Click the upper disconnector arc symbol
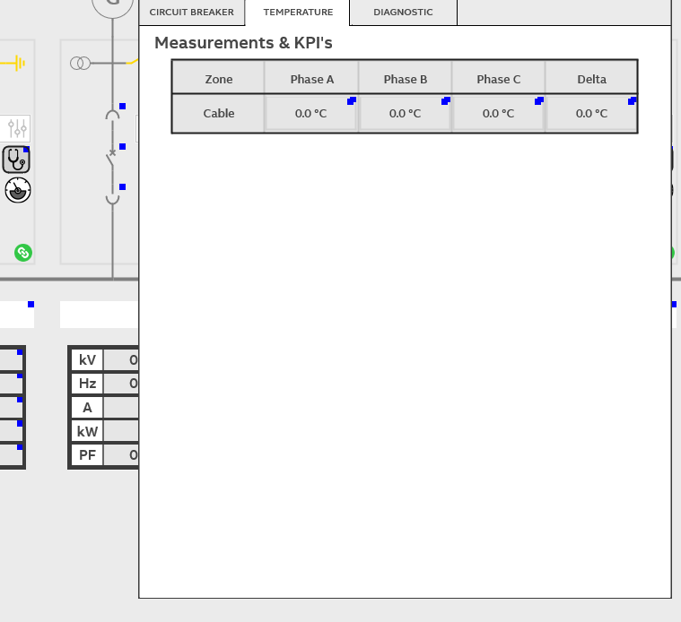 coord(112,116)
